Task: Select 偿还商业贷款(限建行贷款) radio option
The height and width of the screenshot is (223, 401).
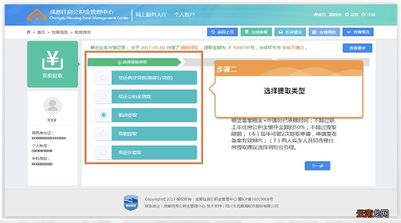Action: click(104, 77)
